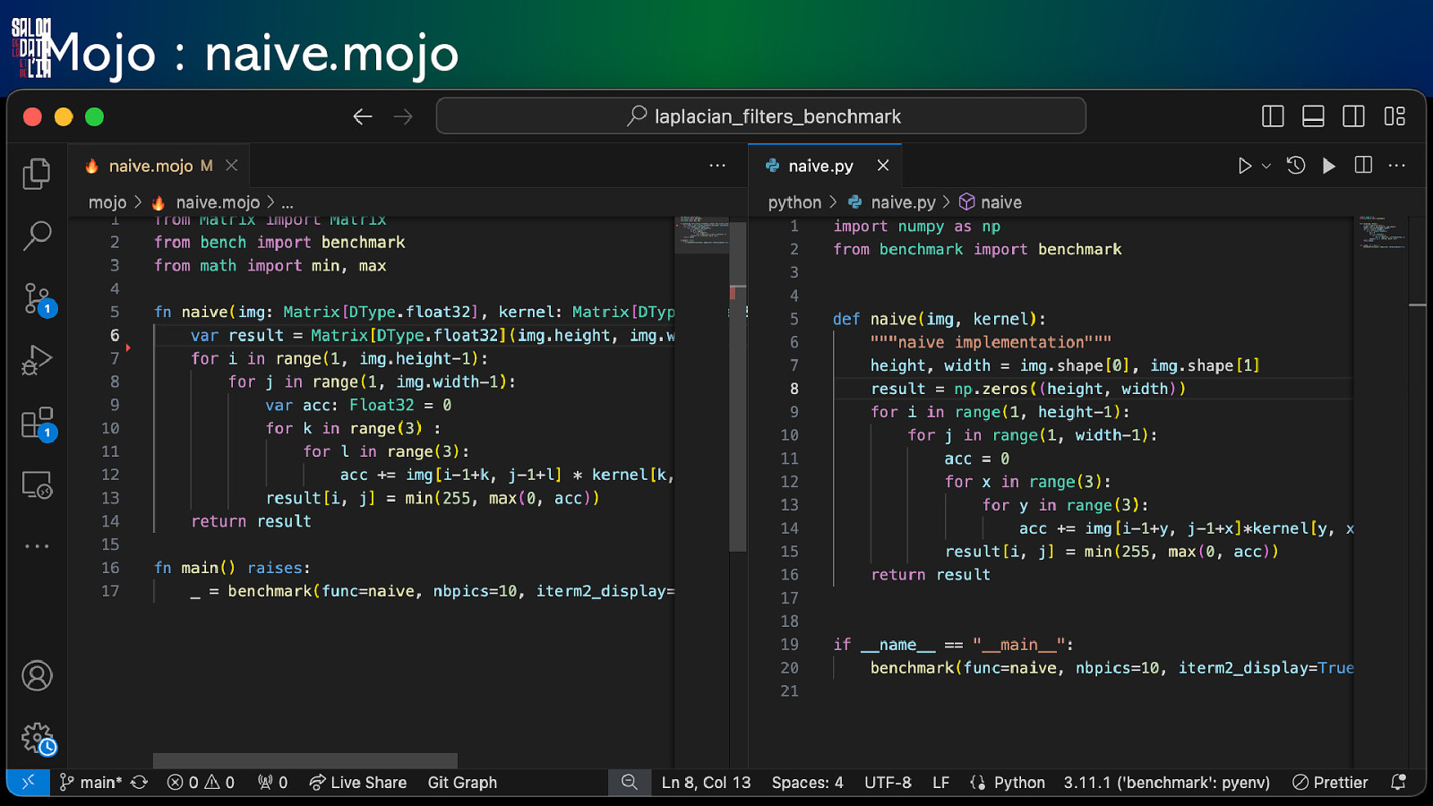Toggle the secondary side bar layout
The image size is (1433, 806).
pos(1353,116)
